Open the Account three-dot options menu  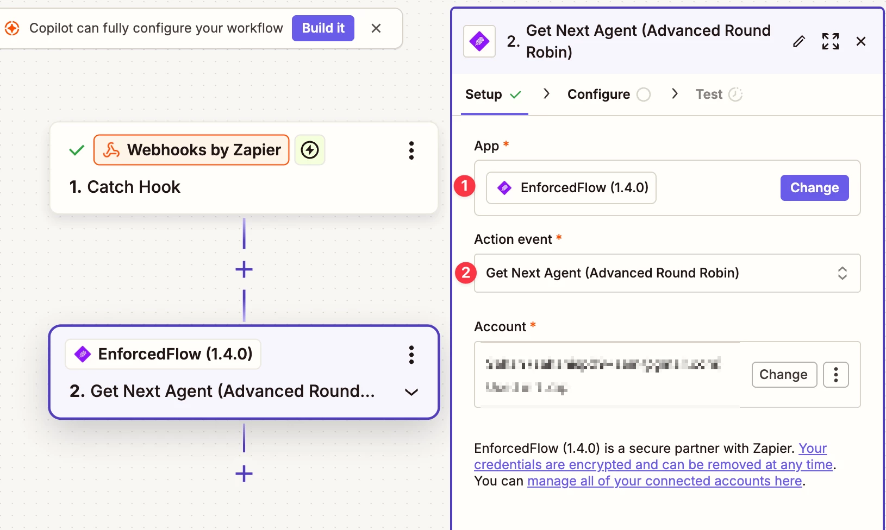836,375
